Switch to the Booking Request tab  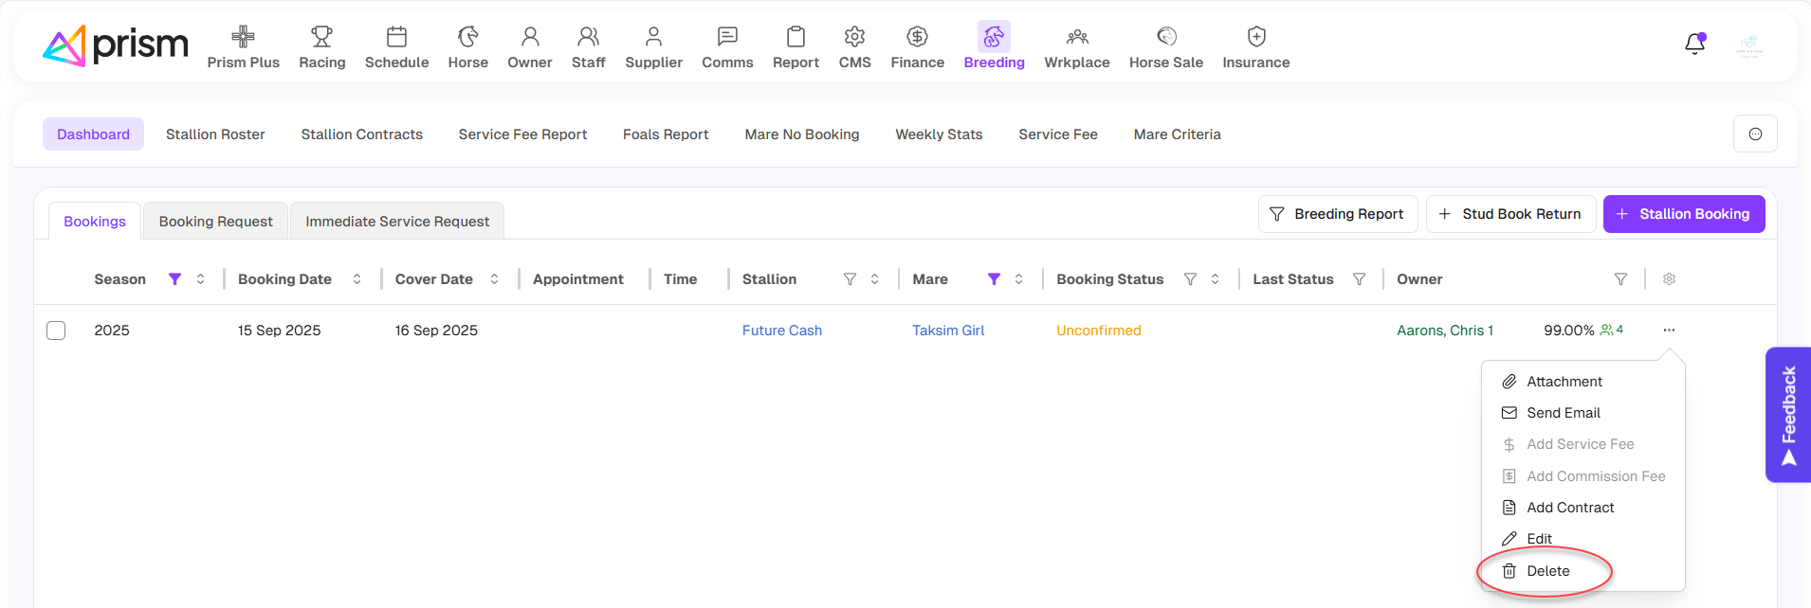(215, 222)
